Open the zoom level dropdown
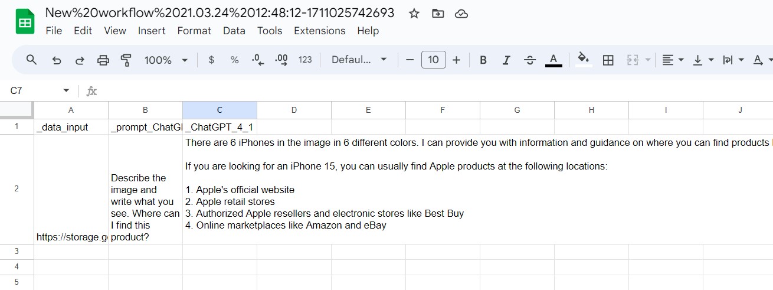The width and height of the screenshot is (773, 290). click(x=166, y=60)
